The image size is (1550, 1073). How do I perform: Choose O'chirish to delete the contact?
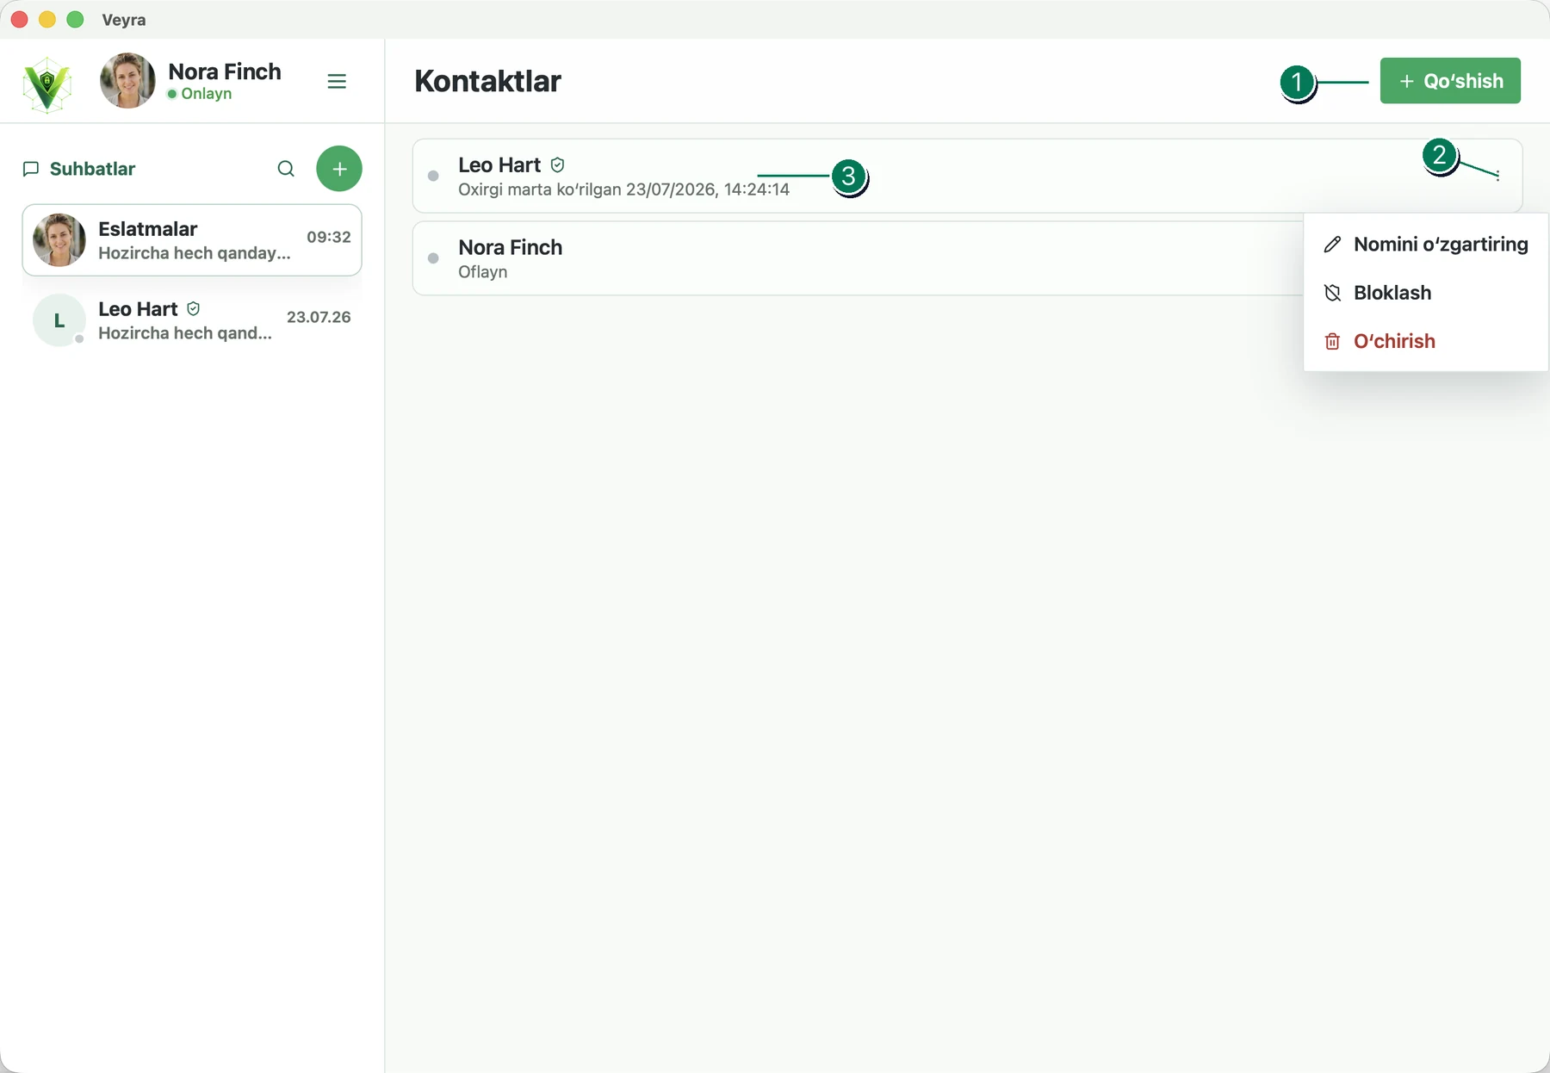click(x=1426, y=341)
